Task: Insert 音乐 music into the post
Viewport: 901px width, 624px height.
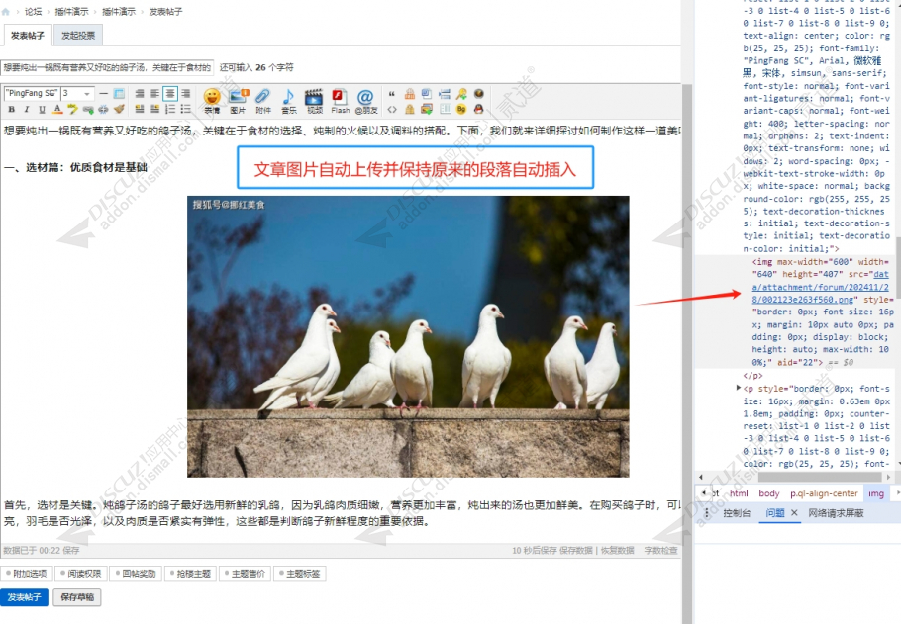Action: [289, 101]
